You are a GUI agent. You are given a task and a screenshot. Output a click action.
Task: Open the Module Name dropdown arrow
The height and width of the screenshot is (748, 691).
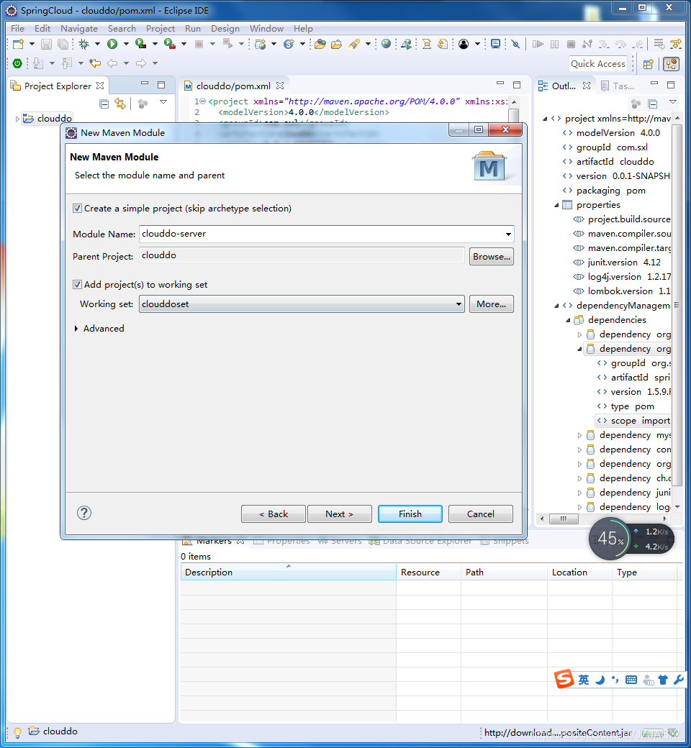point(508,234)
